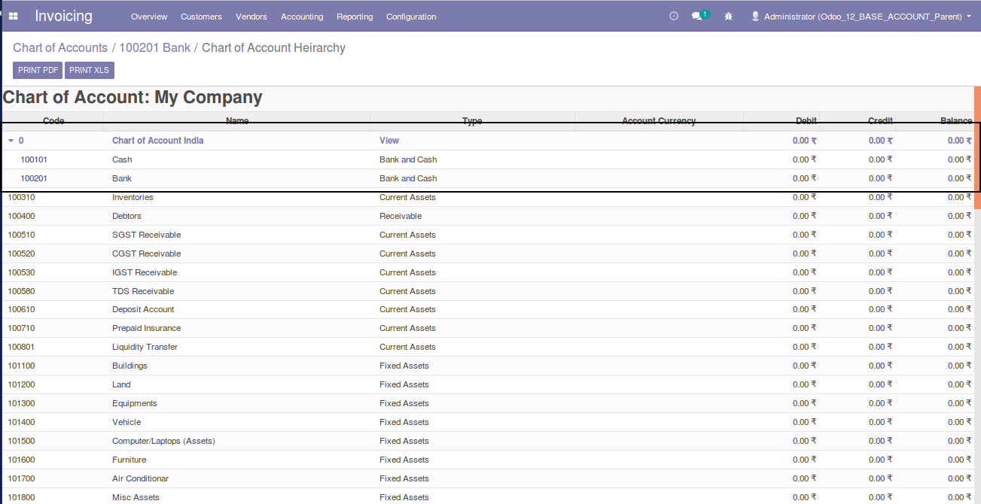This screenshot has height=504, width=981.
Task: Open the Vendors menu
Action: point(251,16)
